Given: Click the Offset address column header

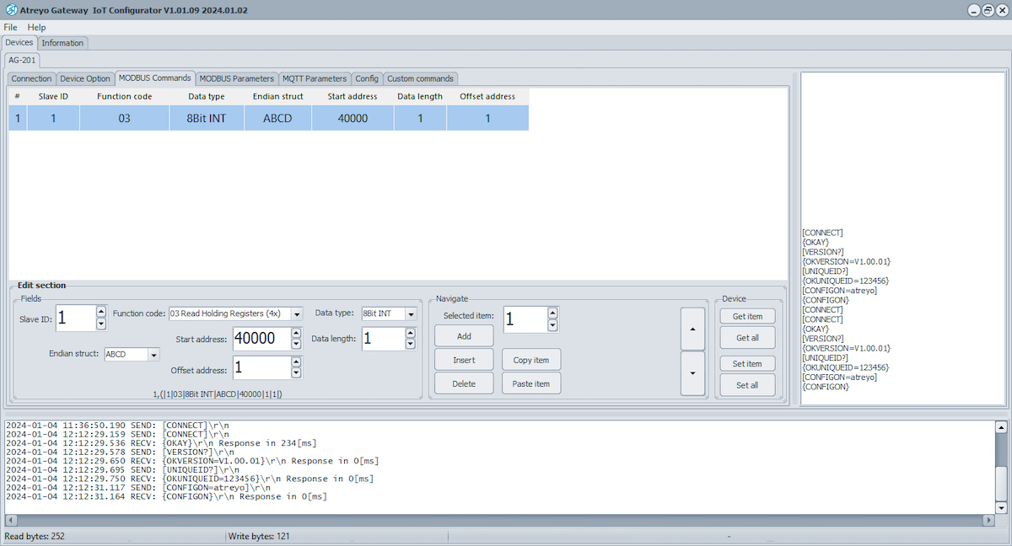Looking at the screenshot, I should pos(487,96).
